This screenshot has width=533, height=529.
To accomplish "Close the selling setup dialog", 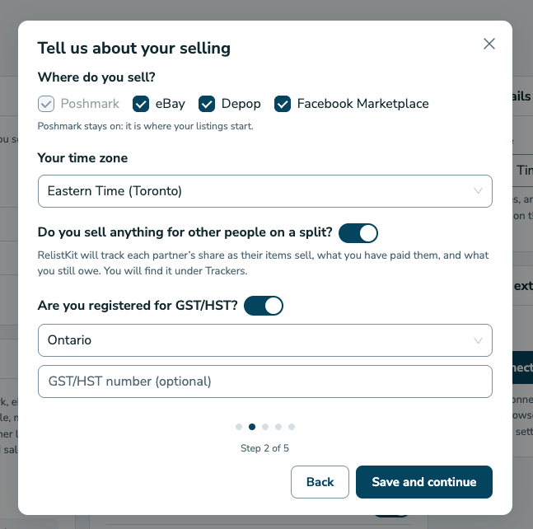I will [x=489, y=44].
